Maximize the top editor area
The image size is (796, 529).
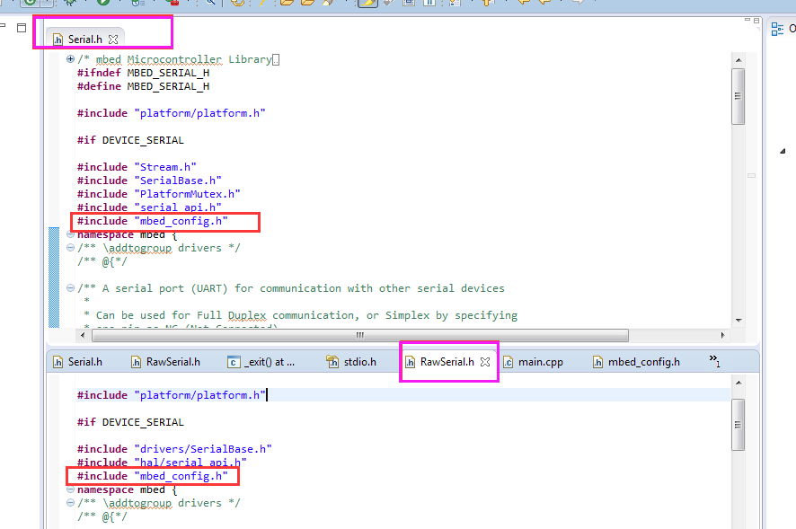pyautogui.click(x=756, y=21)
